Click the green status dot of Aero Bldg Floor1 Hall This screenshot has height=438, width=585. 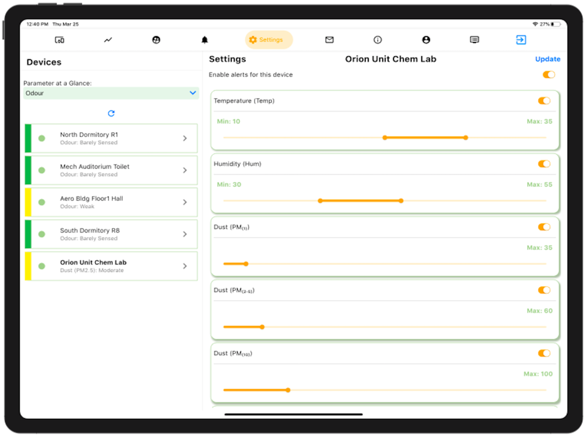(42, 202)
